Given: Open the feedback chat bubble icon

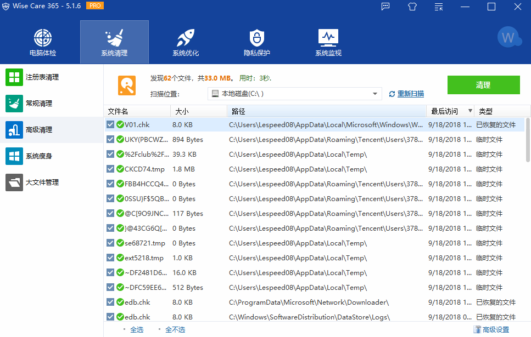Looking at the screenshot, I should pos(385,7).
